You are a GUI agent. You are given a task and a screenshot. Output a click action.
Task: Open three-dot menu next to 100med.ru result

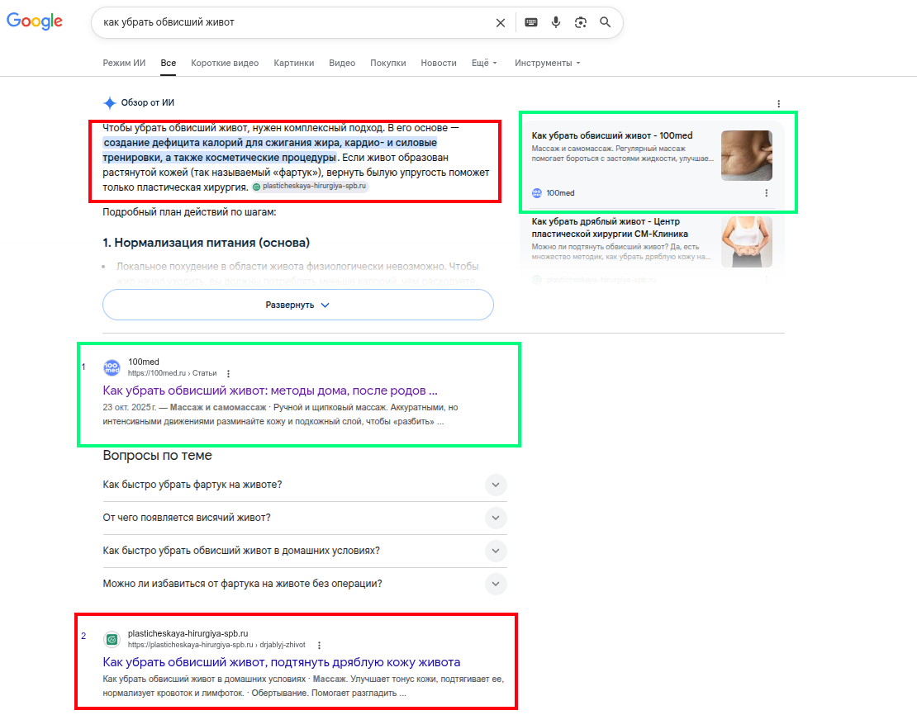[x=228, y=373]
